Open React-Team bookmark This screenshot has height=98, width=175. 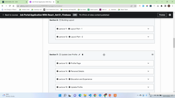(123, 10)
